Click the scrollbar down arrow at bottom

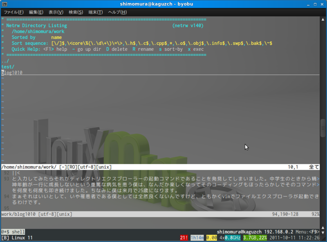pos(323,233)
